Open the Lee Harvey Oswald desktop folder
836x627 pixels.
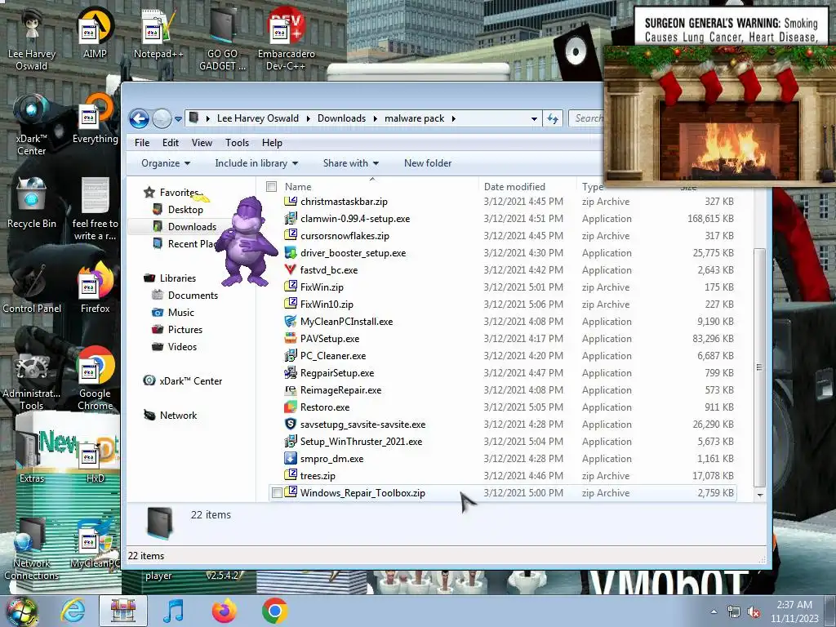tap(32, 40)
